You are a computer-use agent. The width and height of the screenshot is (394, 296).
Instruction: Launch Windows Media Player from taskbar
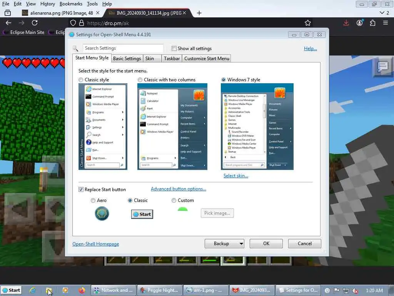point(65,290)
